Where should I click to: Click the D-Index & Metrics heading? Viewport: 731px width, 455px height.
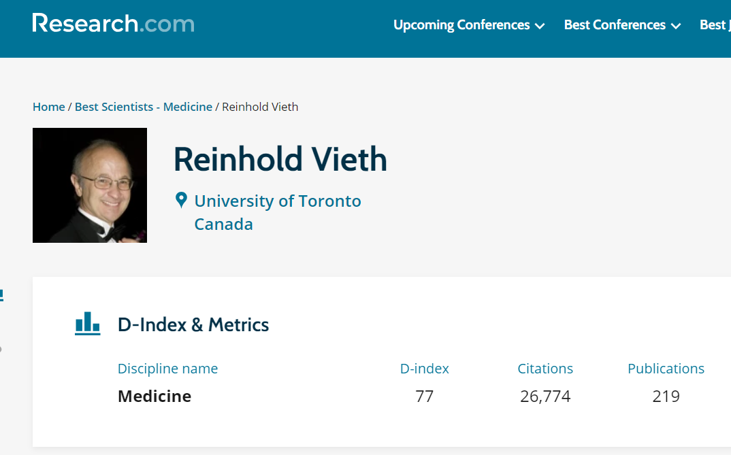[193, 324]
